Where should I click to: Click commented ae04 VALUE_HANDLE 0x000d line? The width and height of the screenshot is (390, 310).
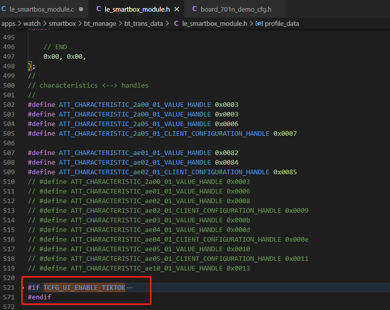[x=139, y=230]
